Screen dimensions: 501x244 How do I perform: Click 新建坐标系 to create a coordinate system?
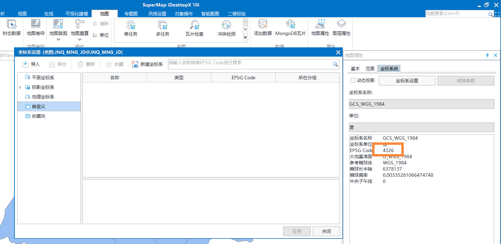147,64
